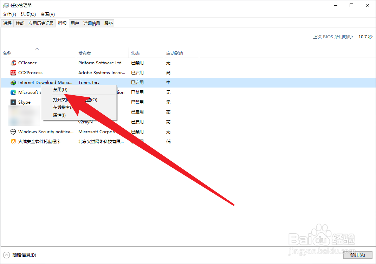Switch to the 服务 tab
This screenshot has width=376, height=264.
pyautogui.click(x=108, y=23)
